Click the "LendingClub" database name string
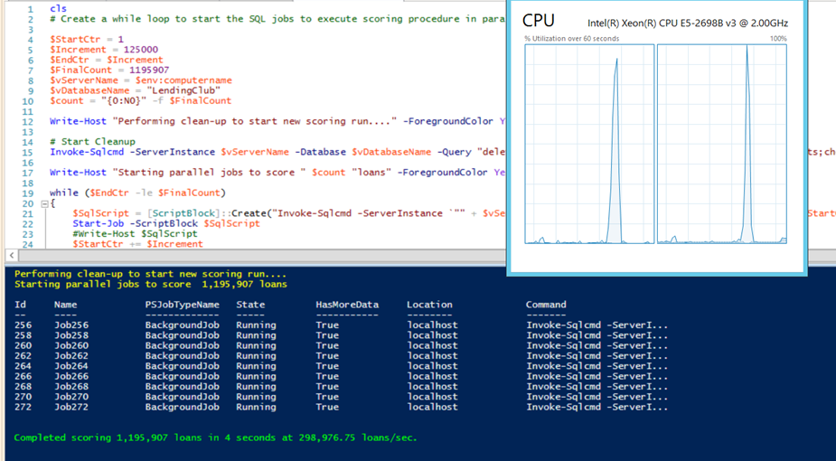Image resolution: width=836 pixels, height=461 pixels. click(x=183, y=90)
